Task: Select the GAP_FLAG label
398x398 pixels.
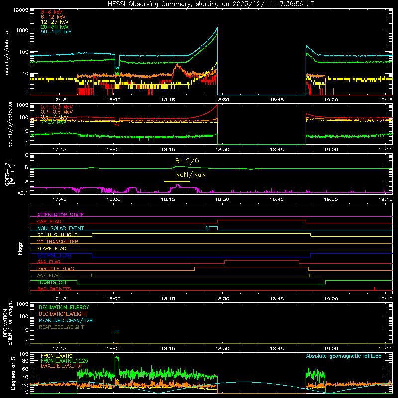Action: click(x=49, y=221)
